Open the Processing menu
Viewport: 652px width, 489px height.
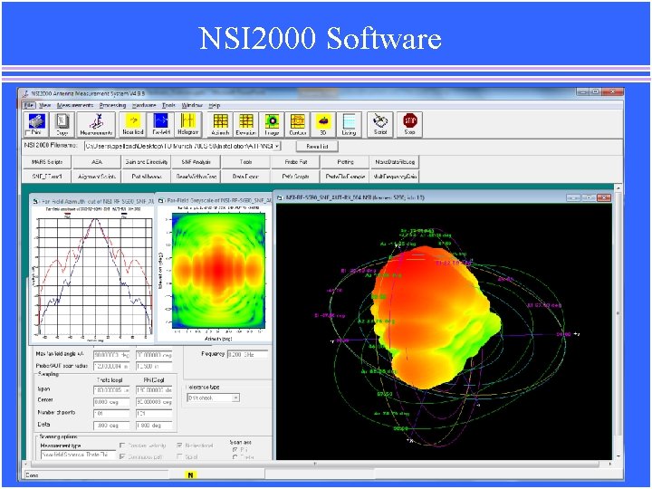(112, 105)
